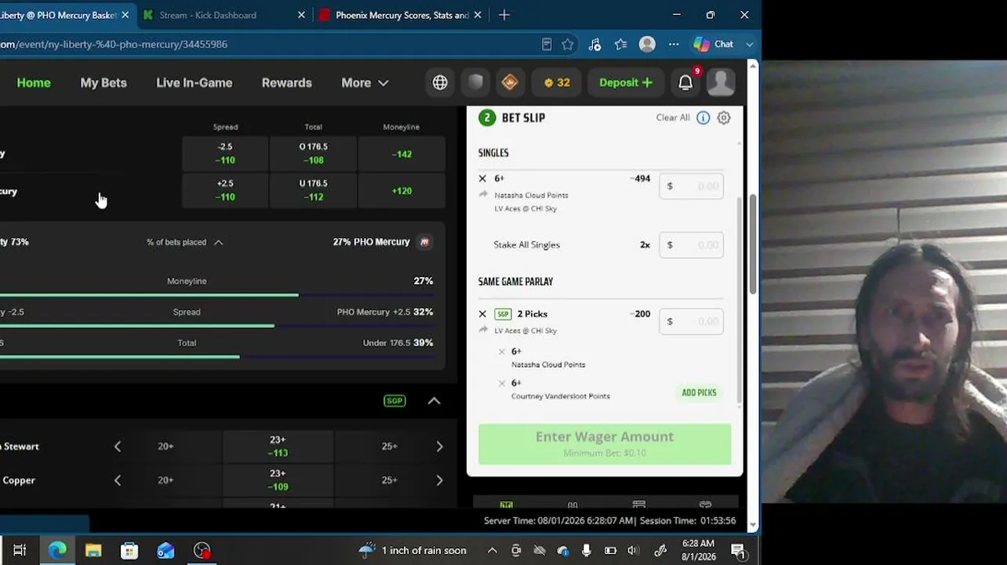Remove Natasha Cloud single bet
This screenshot has width=1007, height=565.
pyautogui.click(x=482, y=179)
